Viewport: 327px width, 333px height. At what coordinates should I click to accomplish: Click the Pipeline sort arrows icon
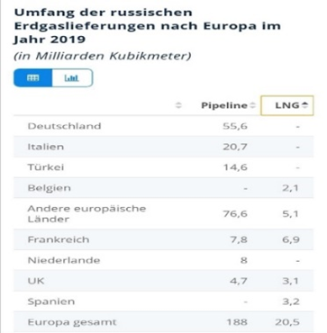click(x=252, y=105)
